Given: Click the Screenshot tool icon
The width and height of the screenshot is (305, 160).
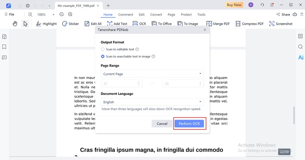Looking at the screenshot, I should tap(272, 24).
